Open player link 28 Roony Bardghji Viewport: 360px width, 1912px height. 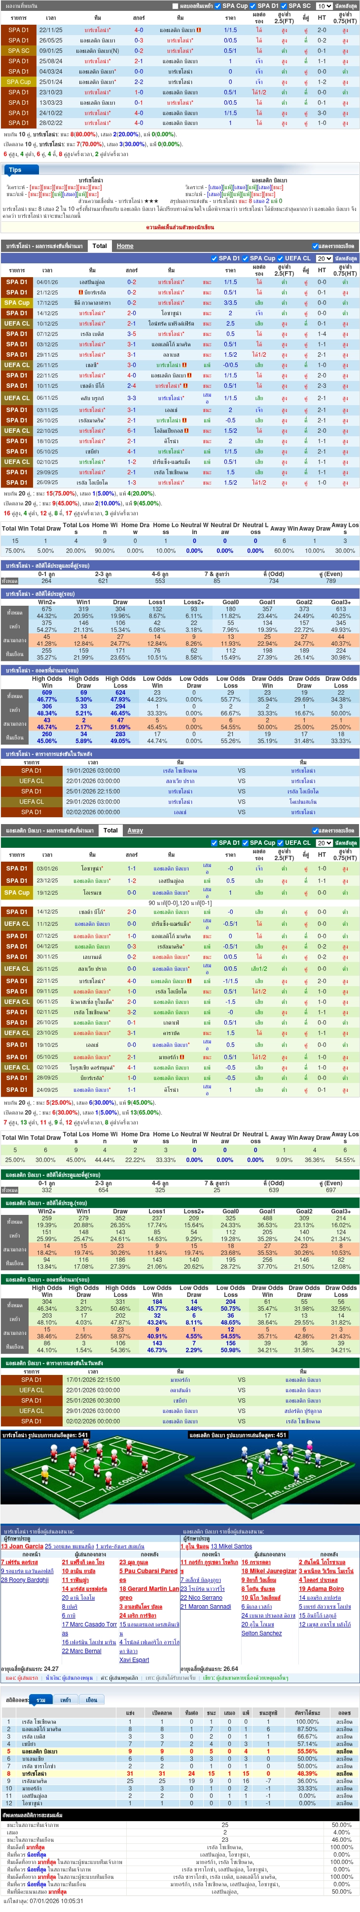coord(25,1579)
